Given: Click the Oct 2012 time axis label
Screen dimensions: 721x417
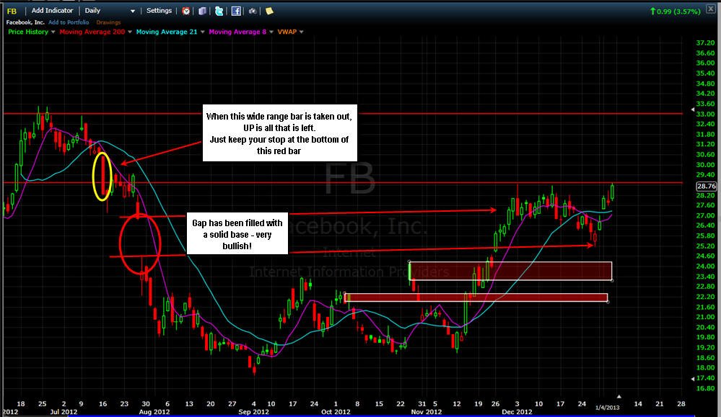Looking at the screenshot, I should click(336, 411).
